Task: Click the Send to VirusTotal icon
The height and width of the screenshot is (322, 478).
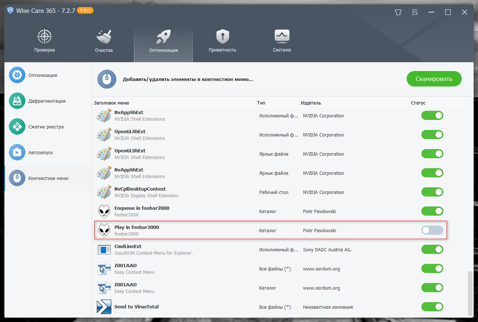Action: [x=104, y=307]
